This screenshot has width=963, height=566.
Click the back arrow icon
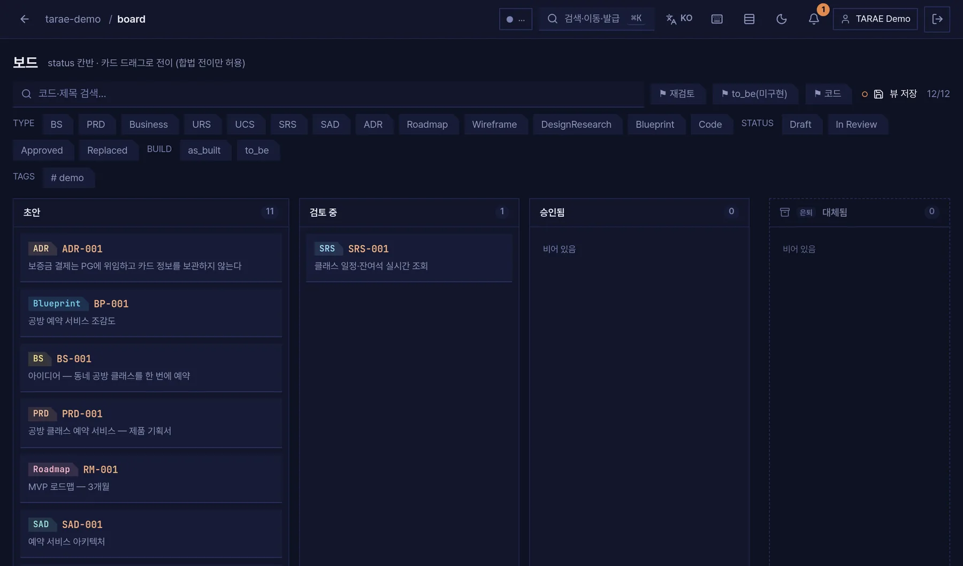point(25,19)
